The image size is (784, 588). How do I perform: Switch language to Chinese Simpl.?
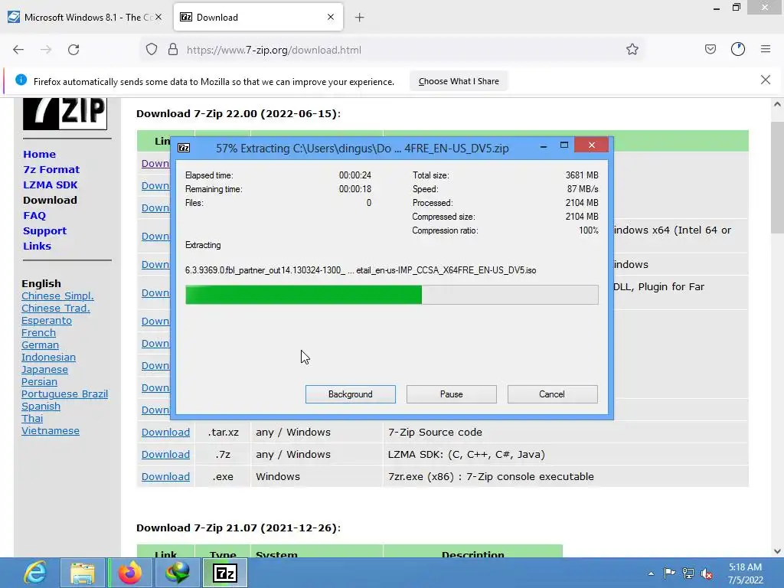[x=57, y=296]
